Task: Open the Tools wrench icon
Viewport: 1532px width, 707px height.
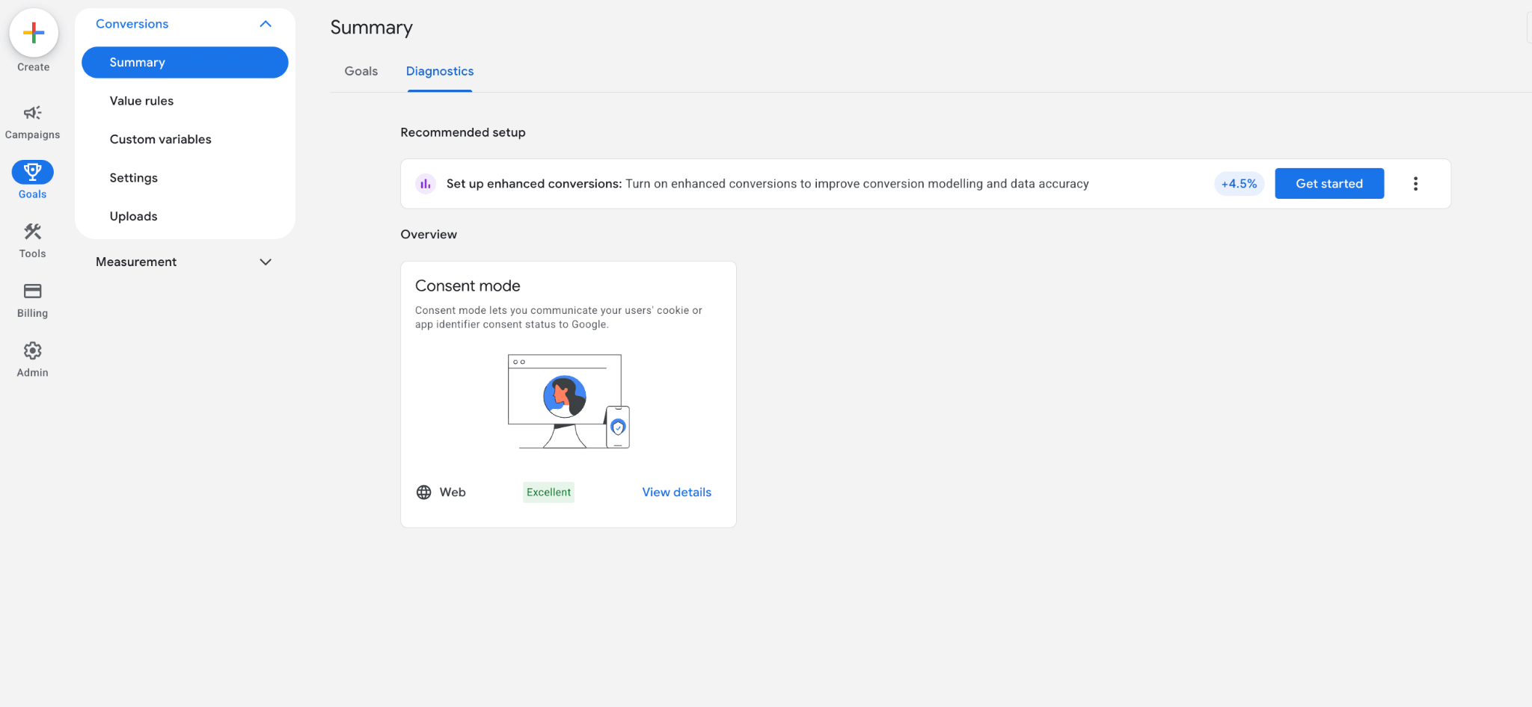Action: pyautogui.click(x=32, y=232)
